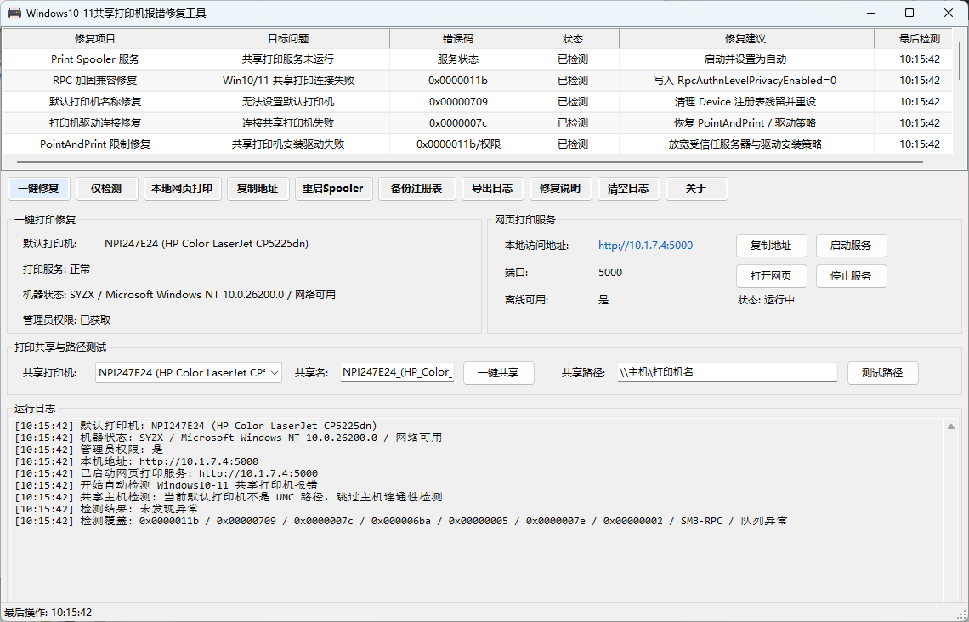Click the 共享名 input field

click(397, 372)
